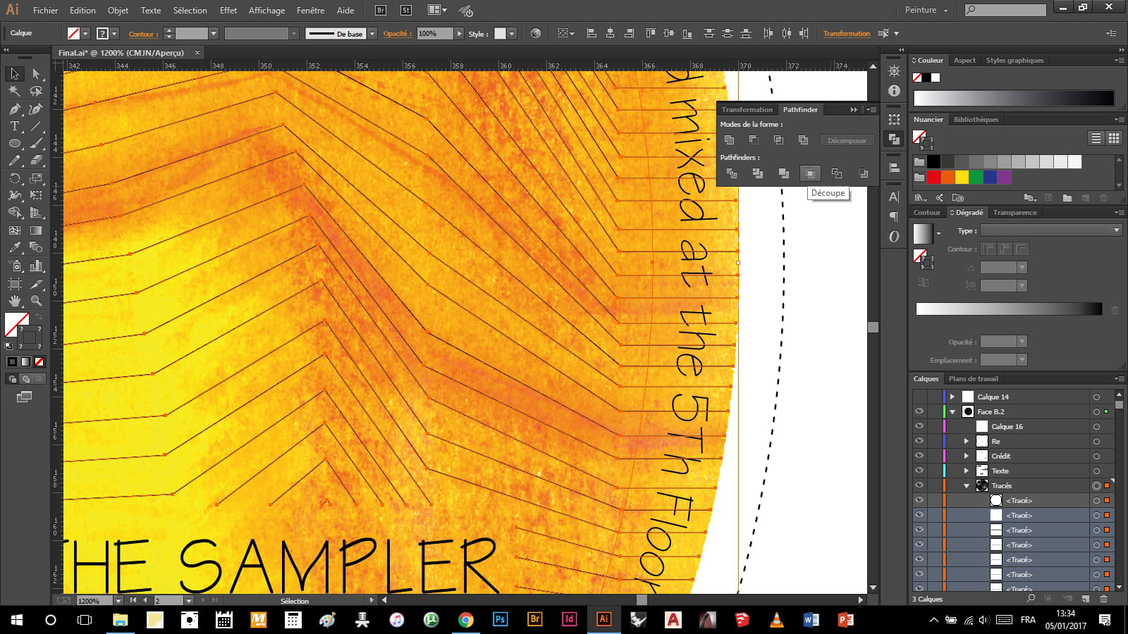Screen dimensions: 1128x634
Task: Select the Gradient tool in toolbox
Action: click(36, 230)
